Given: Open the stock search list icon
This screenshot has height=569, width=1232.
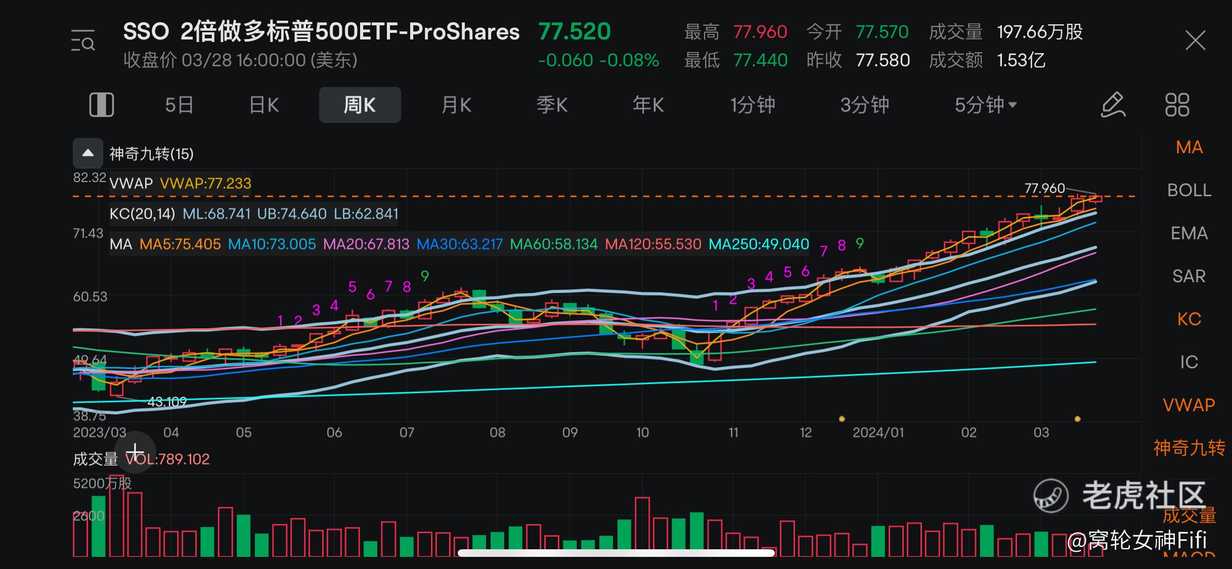Looking at the screenshot, I should coord(83,41).
